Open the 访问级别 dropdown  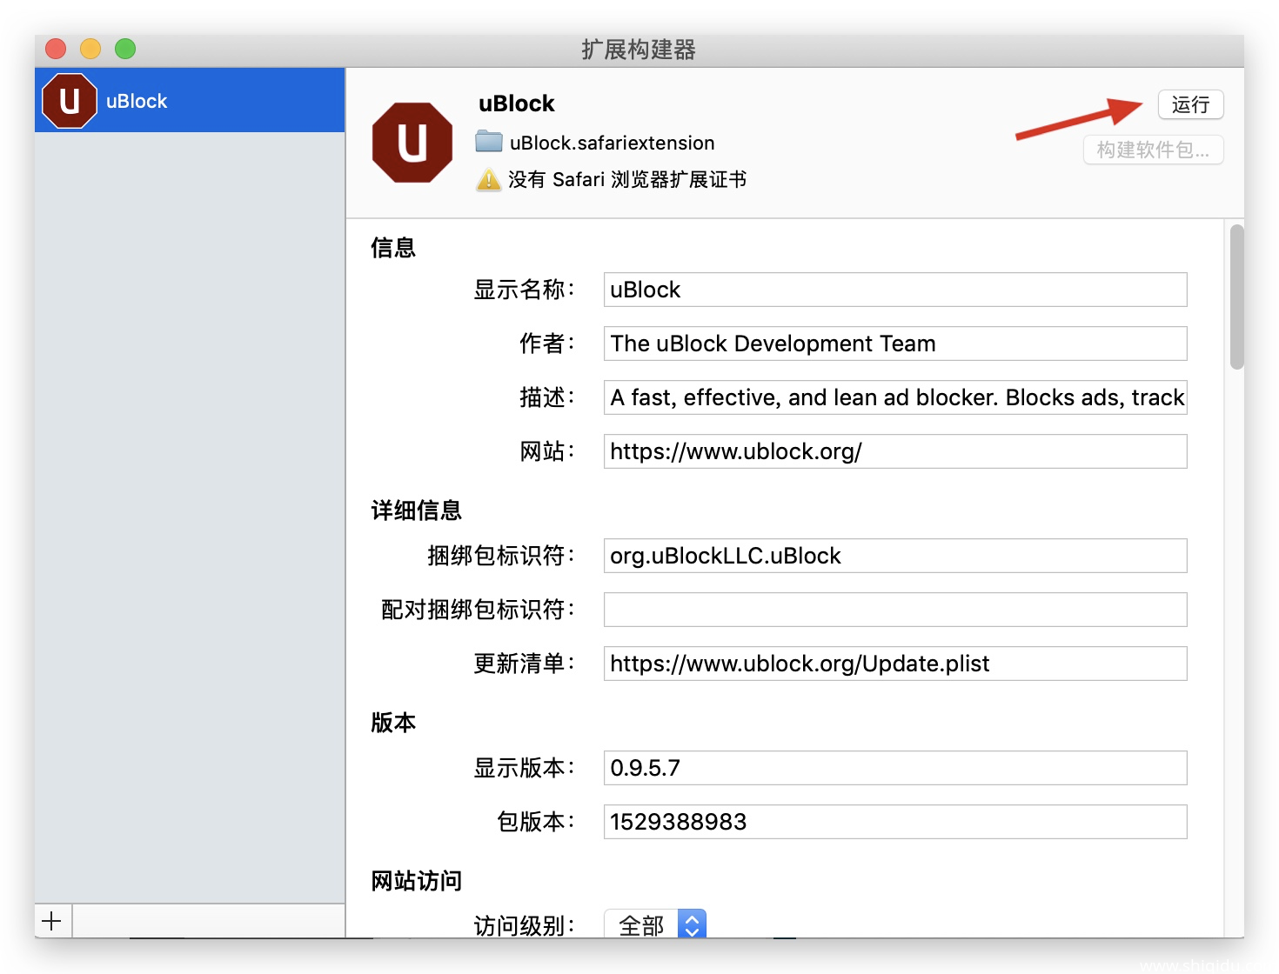pyautogui.click(x=655, y=925)
